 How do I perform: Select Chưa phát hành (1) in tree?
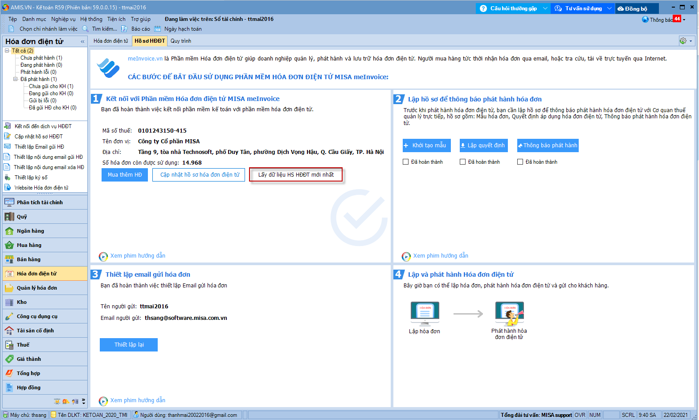(41, 58)
